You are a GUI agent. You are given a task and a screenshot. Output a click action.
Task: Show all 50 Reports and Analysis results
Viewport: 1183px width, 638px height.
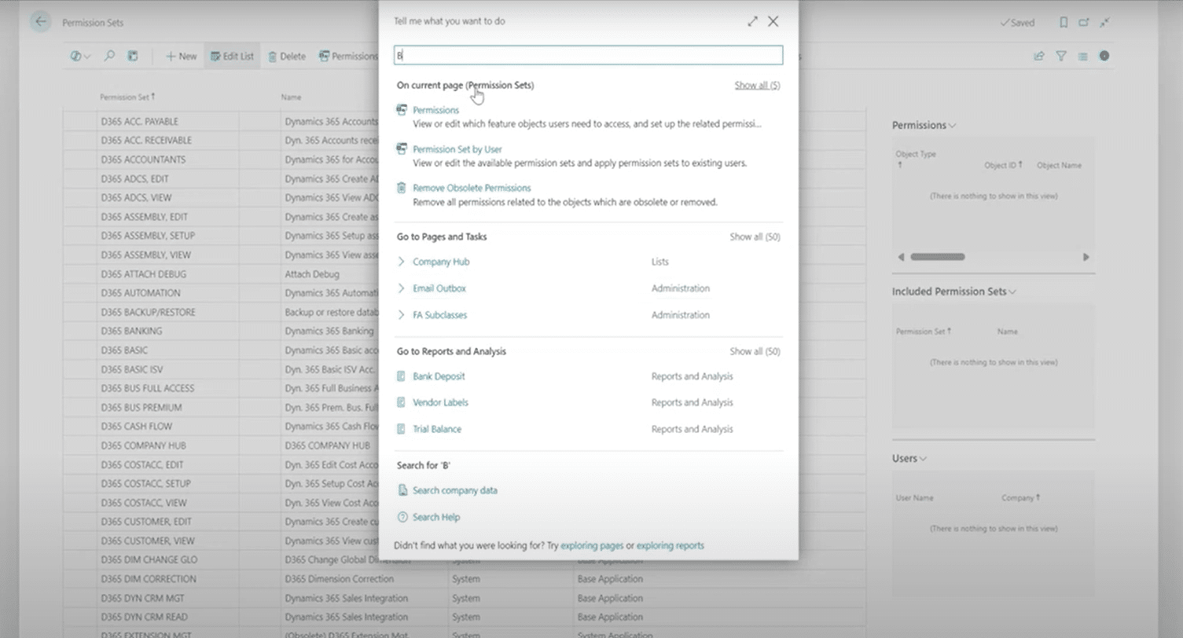(x=755, y=351)
